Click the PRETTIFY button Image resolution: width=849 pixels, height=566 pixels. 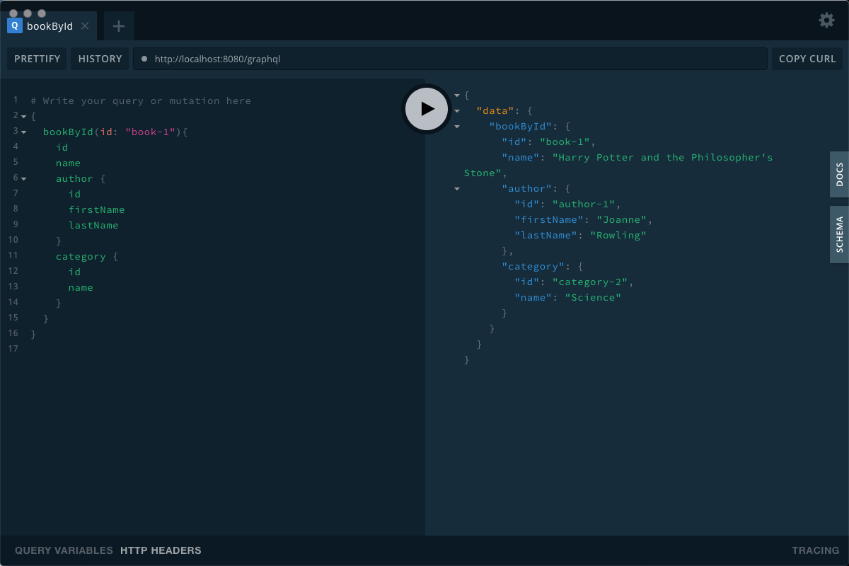click(x=37, y=59)
